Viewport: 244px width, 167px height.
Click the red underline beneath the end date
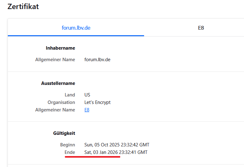pyautogui.click(x=92, y=157)
